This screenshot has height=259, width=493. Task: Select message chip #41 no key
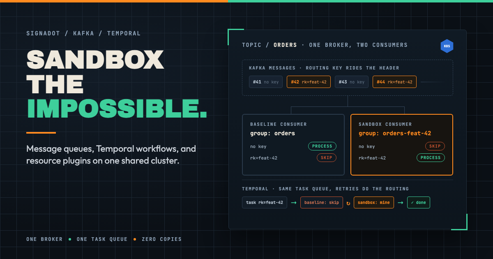[x=266, y=82]
